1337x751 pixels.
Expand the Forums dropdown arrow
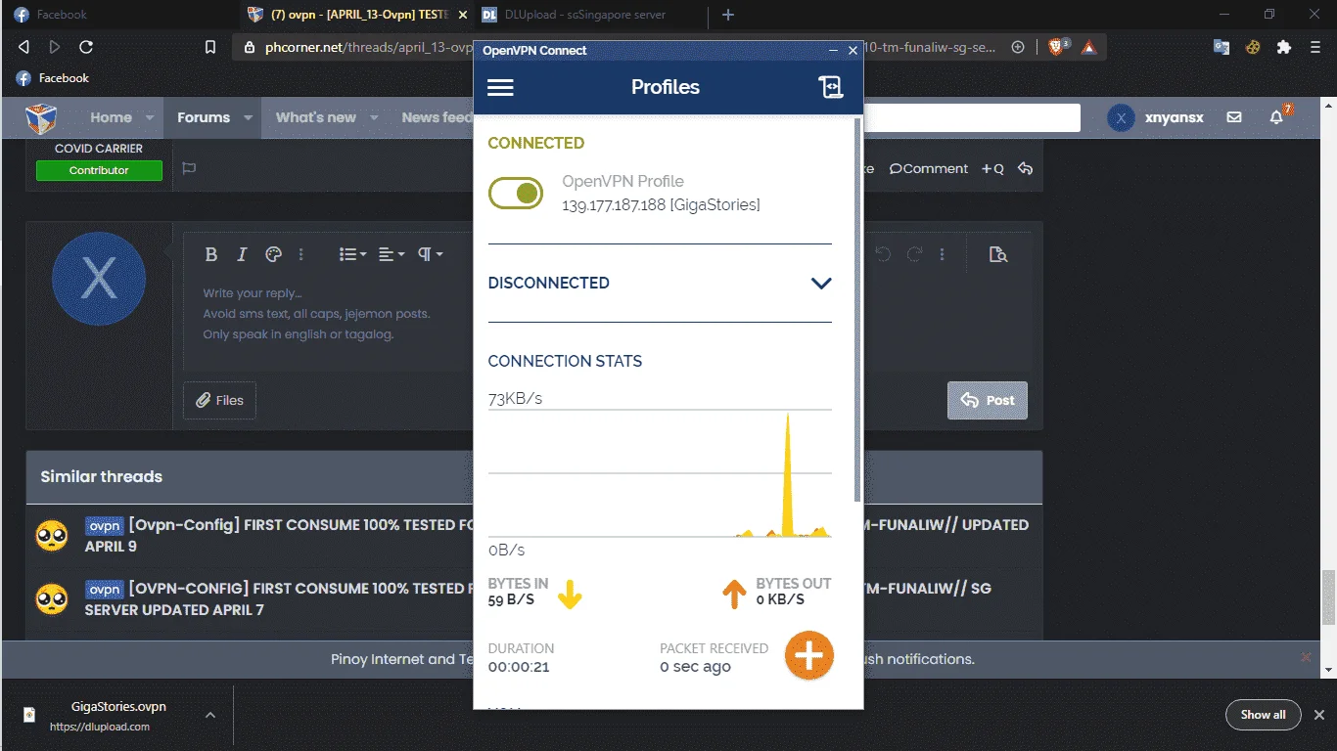pos(248,117)
